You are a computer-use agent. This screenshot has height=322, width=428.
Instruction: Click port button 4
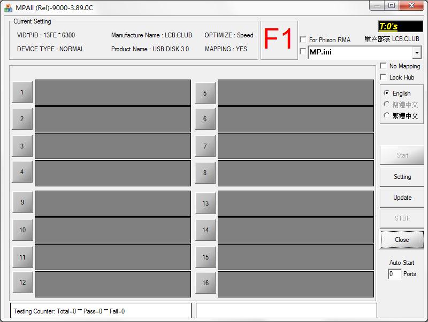tap(22, 171)
